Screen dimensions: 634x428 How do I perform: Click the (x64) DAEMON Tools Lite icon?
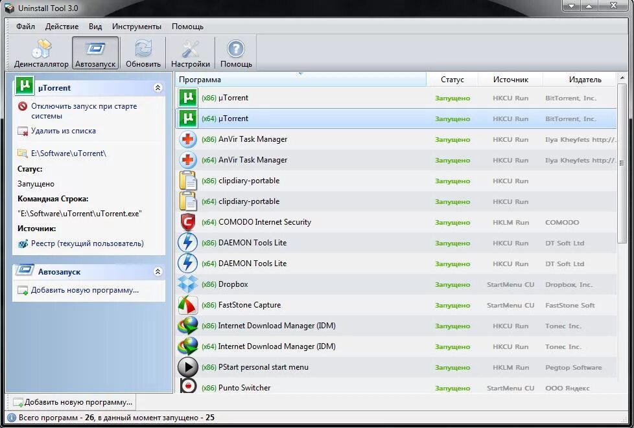188,264
